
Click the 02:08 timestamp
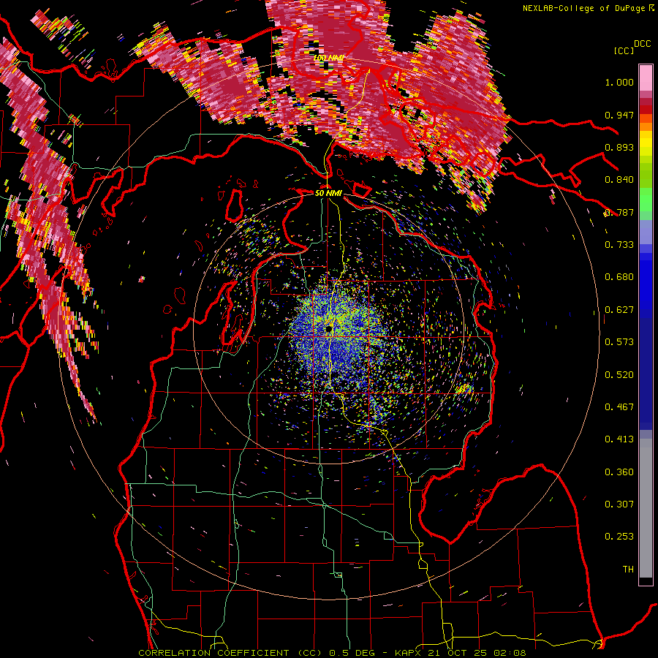pos(510,653)
